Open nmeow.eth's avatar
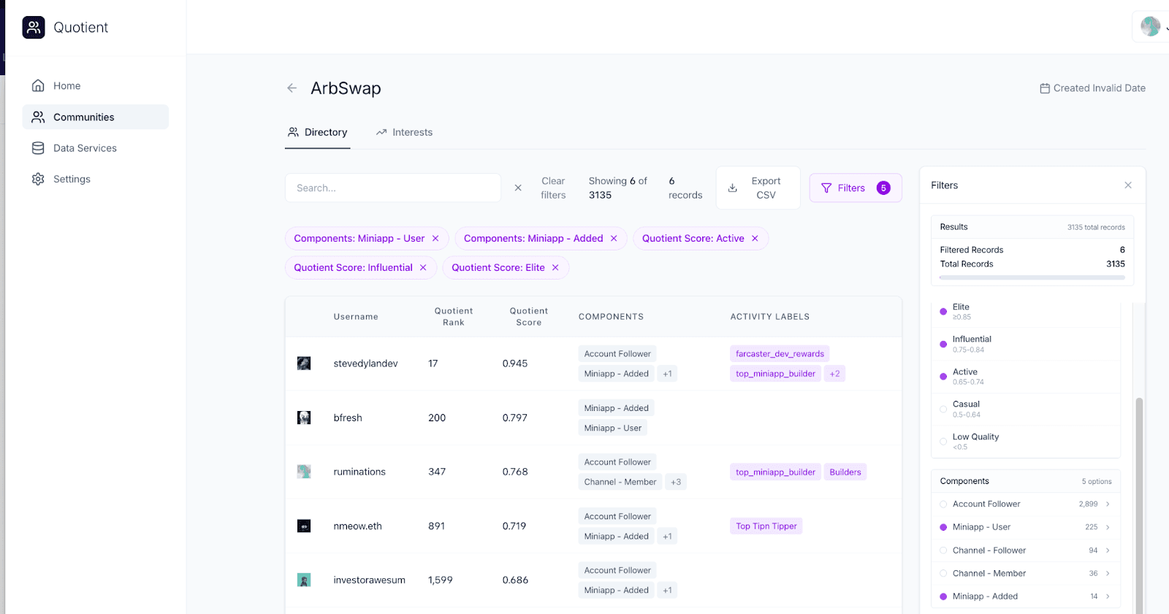The height and width of the screenshot is (614, 1169). pos(304,526)
